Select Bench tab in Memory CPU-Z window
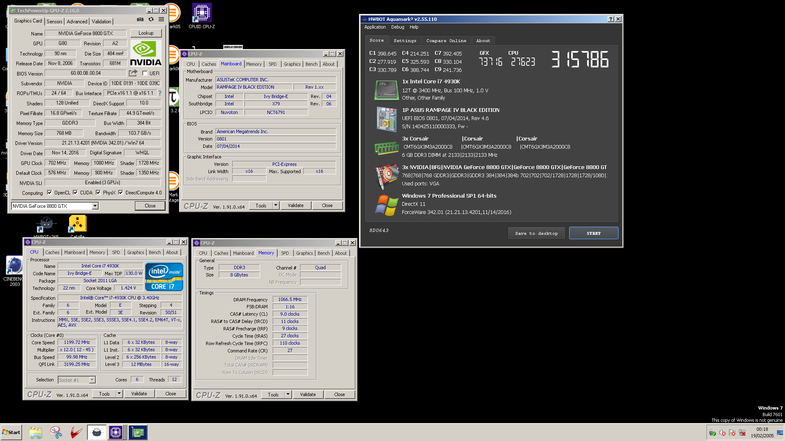This screenshot has height=441, width=785. [323, 253]
